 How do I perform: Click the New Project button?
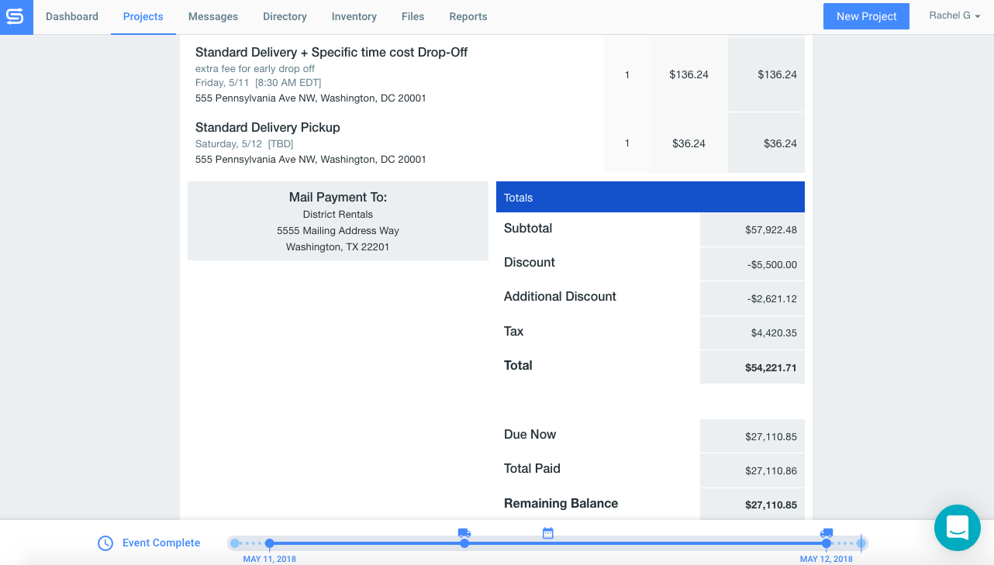tap(867, 16)
